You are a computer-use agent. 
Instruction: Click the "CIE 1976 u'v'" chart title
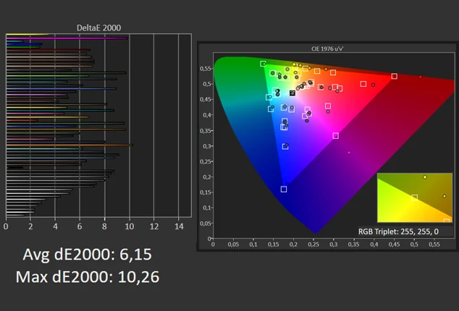(327, 48)
